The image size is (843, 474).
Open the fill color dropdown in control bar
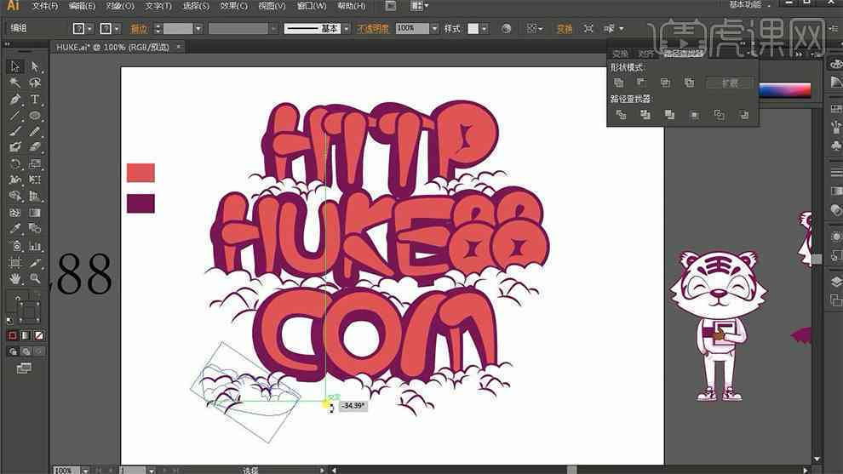click(89, 28)
